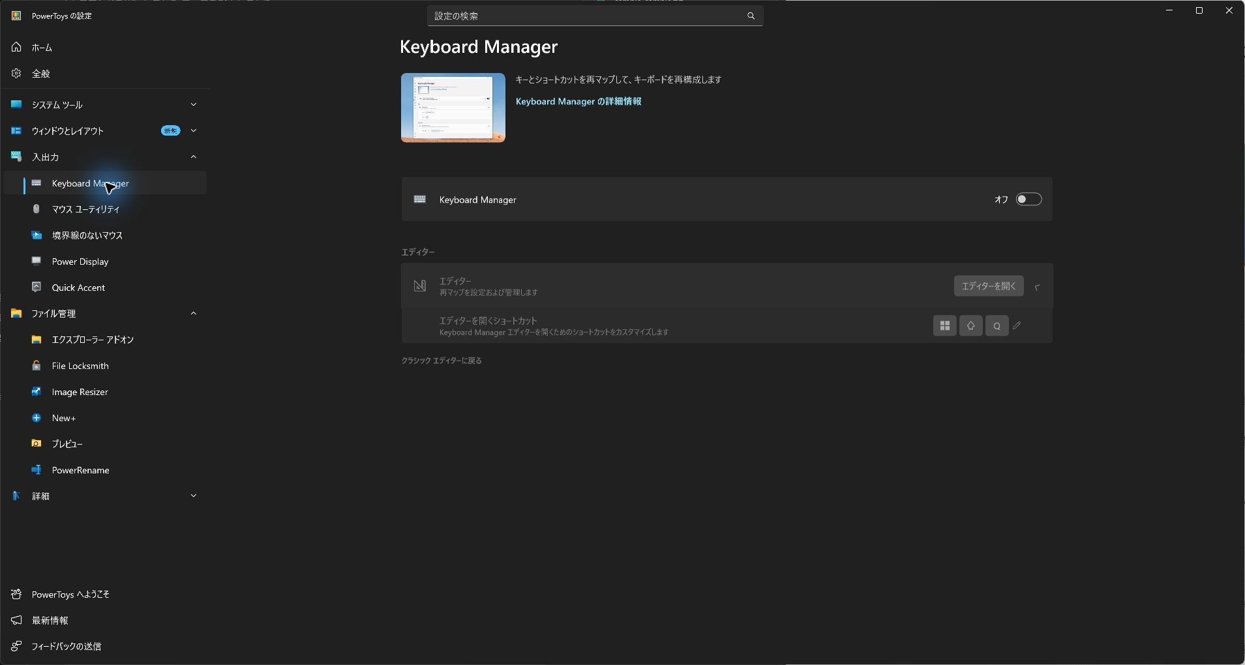Click the Keyboard Manager preview thumbnail
This screenshot has height=665, width=1245.
coord(453,108)
